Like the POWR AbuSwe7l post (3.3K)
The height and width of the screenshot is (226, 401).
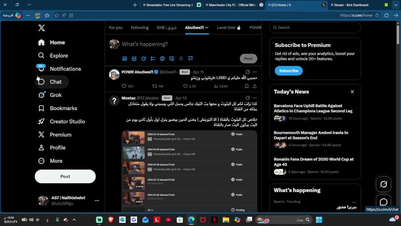pos(190,86)
